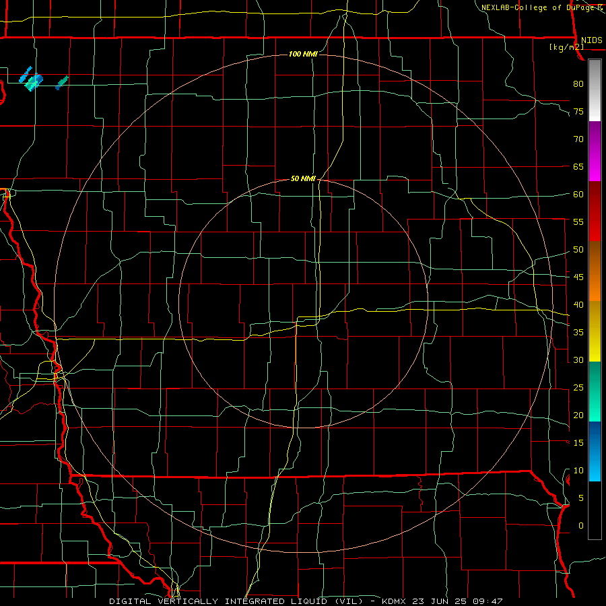Viewport: 606px width, 606px height.
Task: Select the yellow segment of the color bar
Action: point(595,331)
